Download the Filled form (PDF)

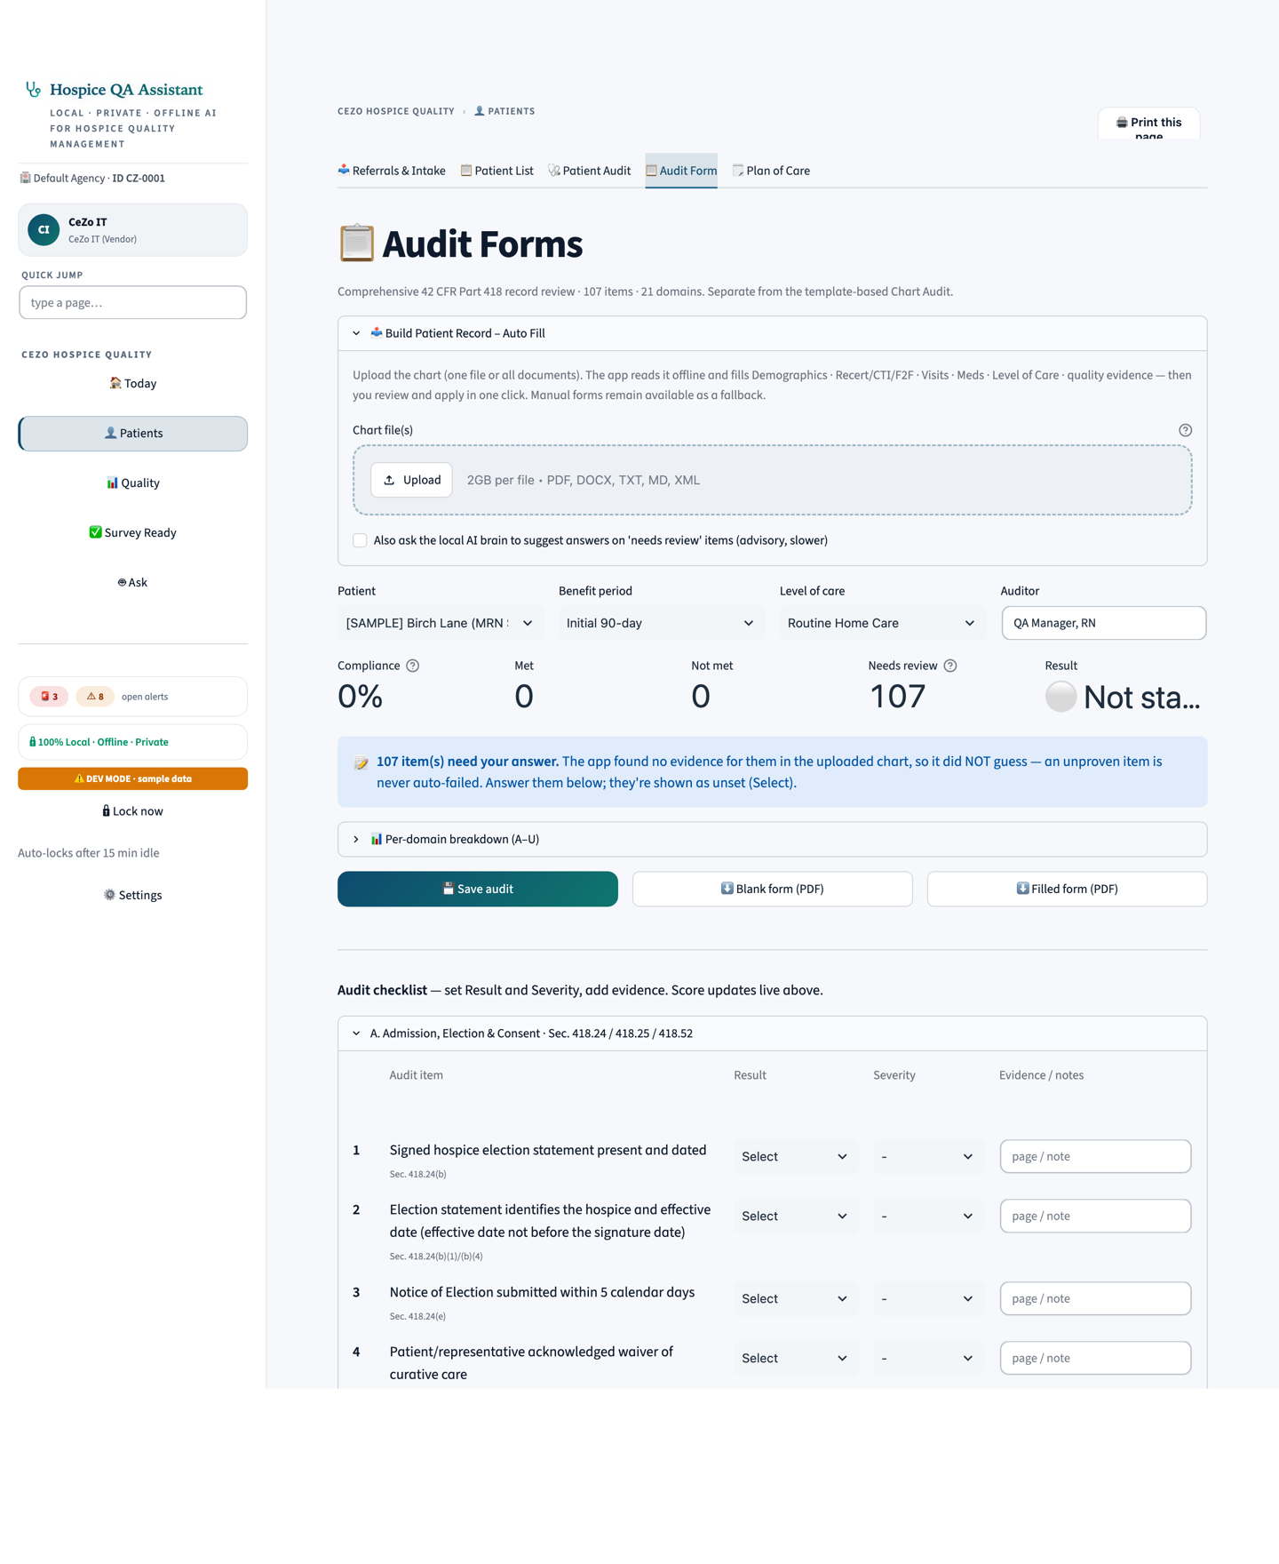1067,889
